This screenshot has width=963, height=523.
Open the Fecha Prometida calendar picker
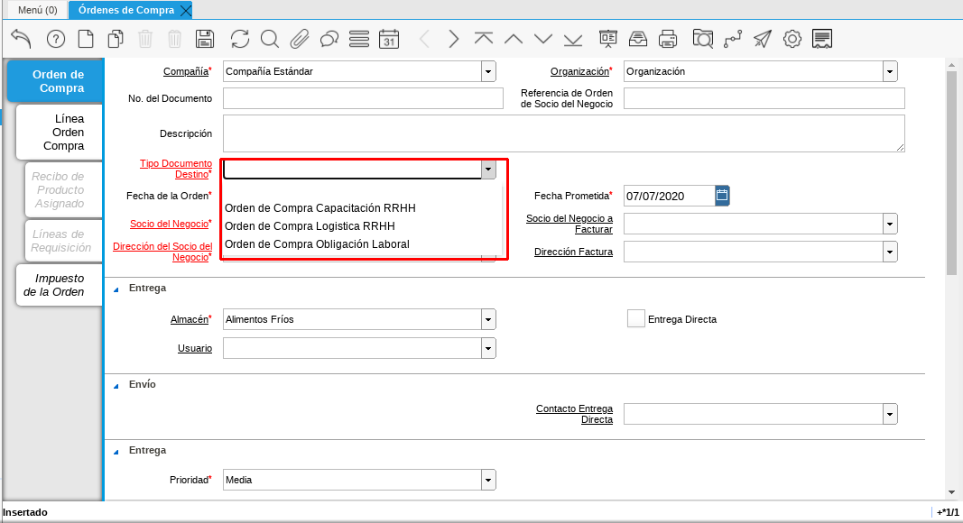pyautogui.click(x=722, y=195)
